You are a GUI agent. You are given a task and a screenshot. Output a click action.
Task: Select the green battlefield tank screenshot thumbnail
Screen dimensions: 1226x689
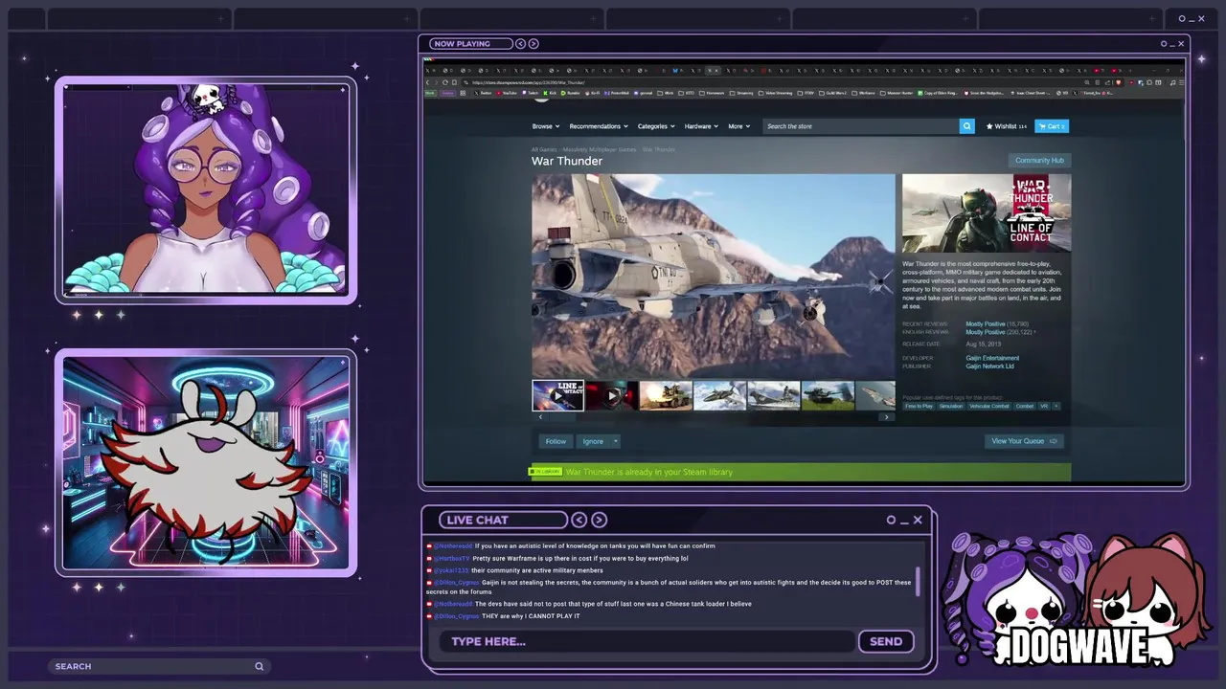coord(828,395)
